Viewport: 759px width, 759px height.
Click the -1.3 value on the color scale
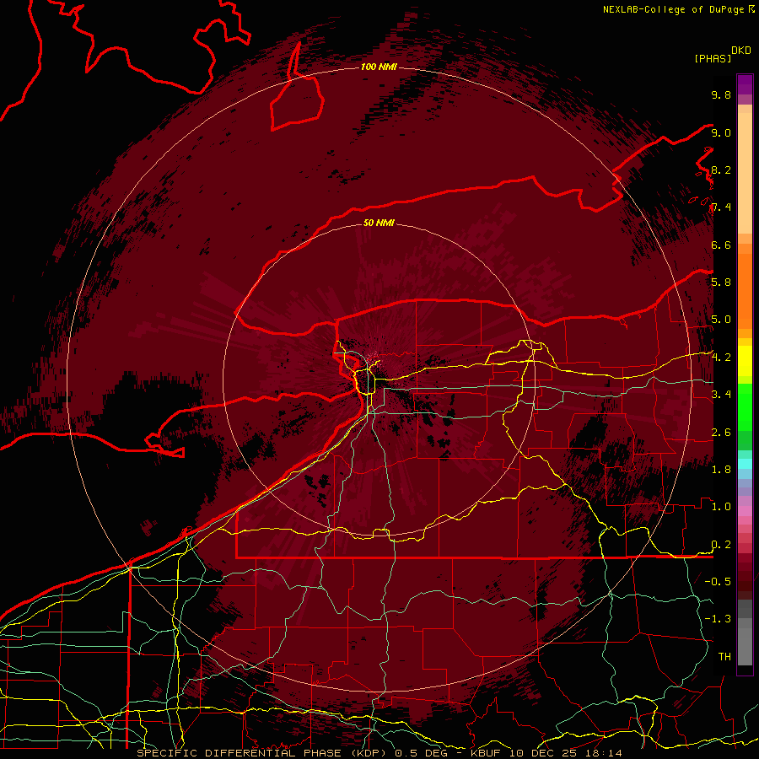pos(718,619)
